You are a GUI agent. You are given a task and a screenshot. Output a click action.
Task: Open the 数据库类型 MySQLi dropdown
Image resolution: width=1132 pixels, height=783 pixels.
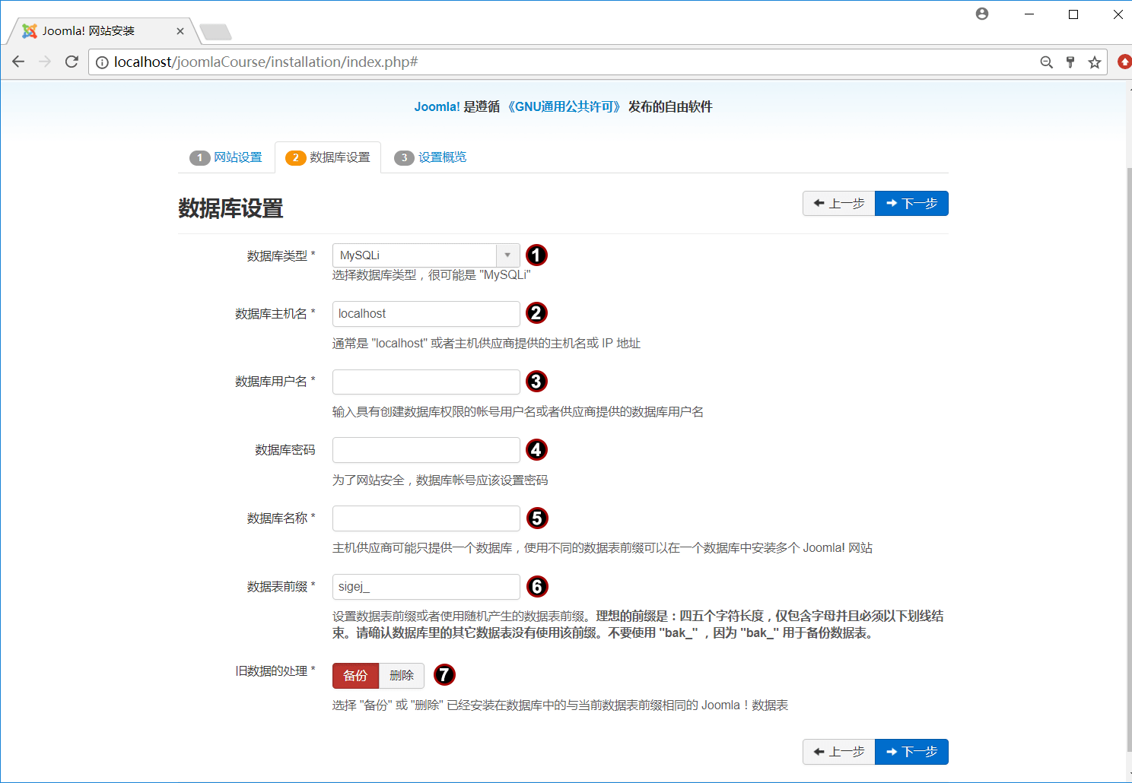coord(426,255)
